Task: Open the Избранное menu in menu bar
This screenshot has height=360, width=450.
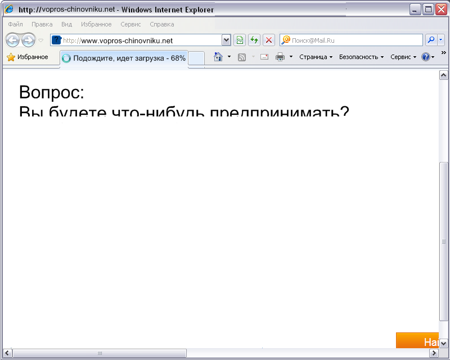Action: coord(96,24)
